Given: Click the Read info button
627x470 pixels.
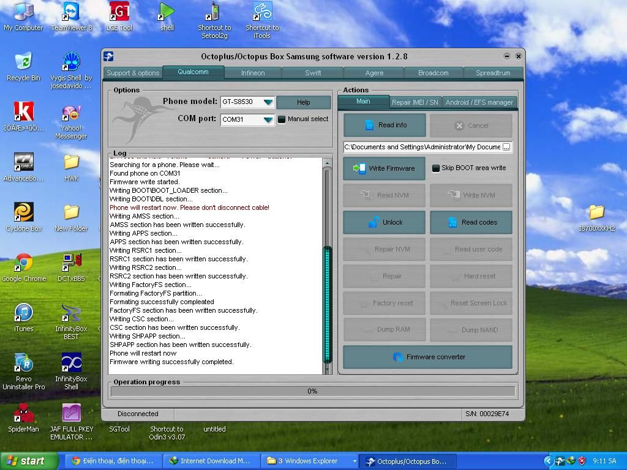Looking at the screenshot, I should (385, 125).
